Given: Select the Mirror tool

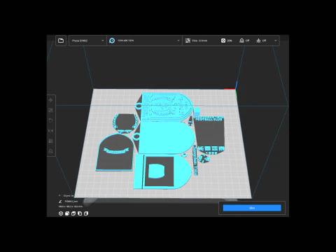Looking at the screenshot, I should pos(50,131).
